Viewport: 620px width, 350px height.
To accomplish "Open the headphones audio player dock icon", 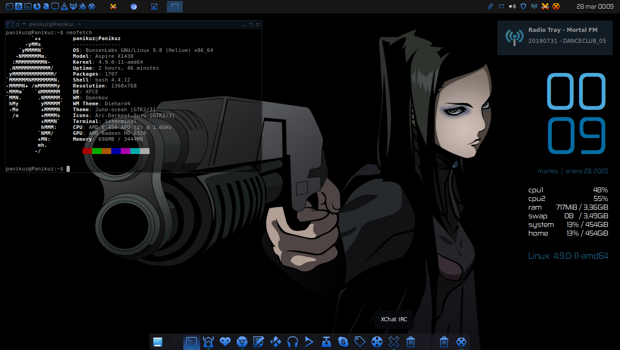I will pyautogui.click(x=293, y=341).
